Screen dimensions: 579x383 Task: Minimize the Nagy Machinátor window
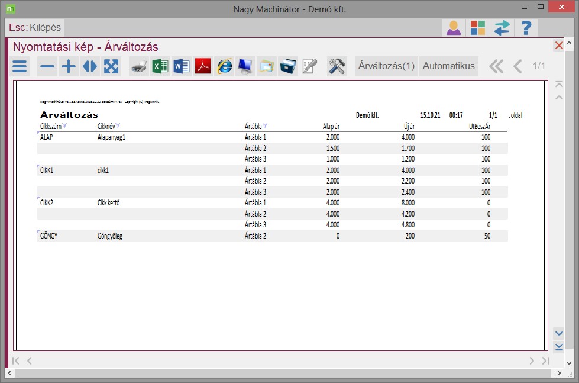525,7
